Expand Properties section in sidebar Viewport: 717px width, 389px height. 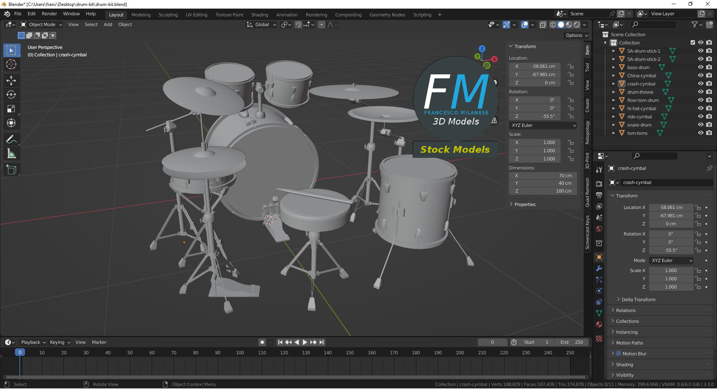point(525,205)
